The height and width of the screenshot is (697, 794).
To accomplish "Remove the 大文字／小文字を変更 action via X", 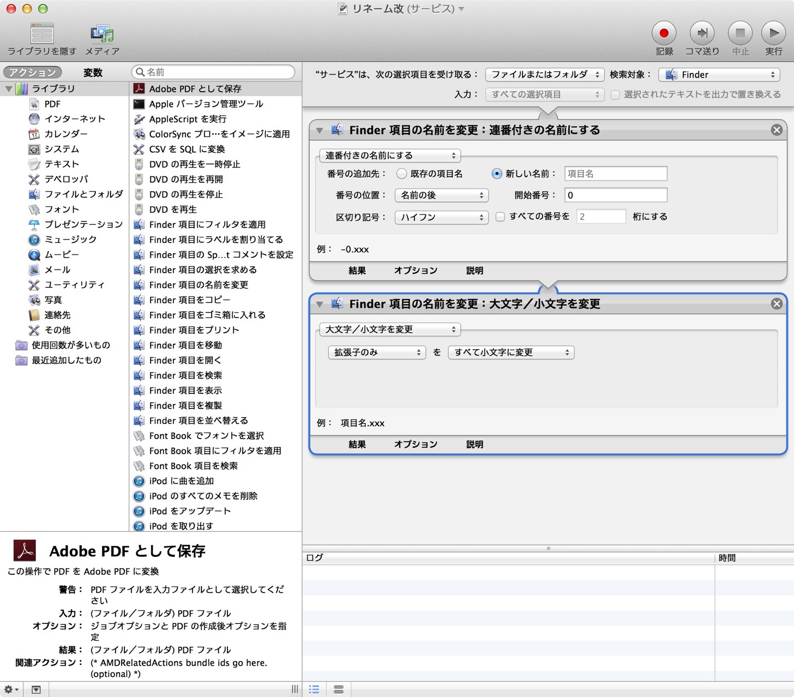I will pos(777,304).
